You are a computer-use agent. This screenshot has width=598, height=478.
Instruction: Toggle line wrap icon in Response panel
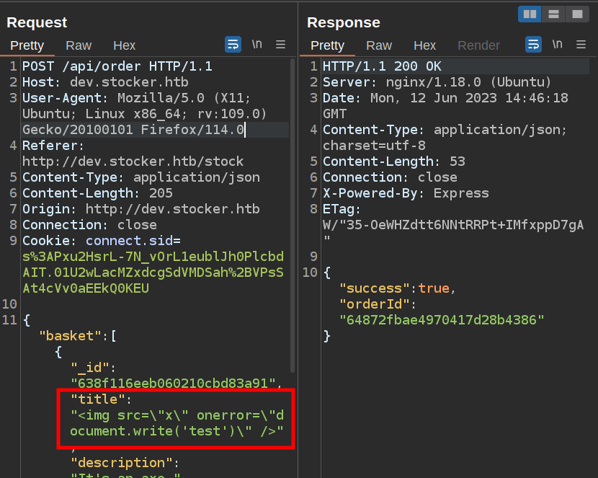point(533,45)
